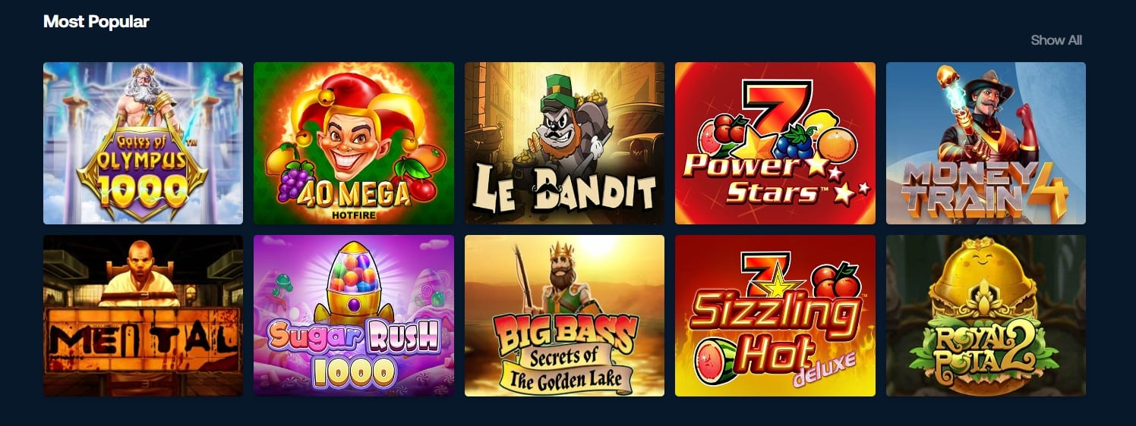The height and width of the screenshot is (426, 1136).
Task: Launch Sugar Rush 1000
Action: pos(354,315)
